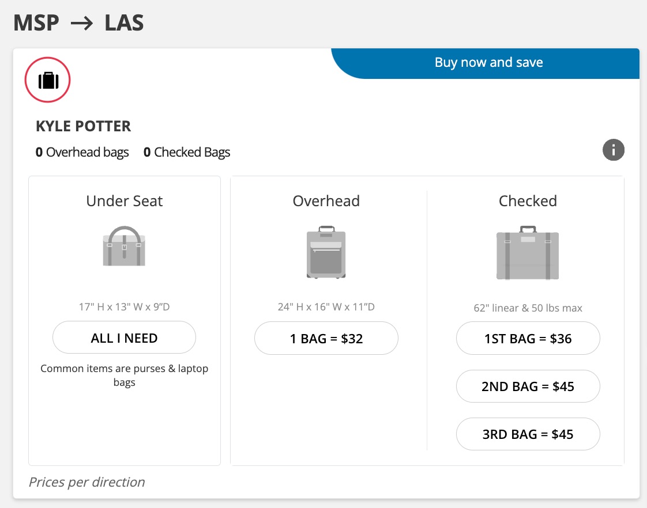Click the 0 Overhead bags counter
The width and height of the screenshot is (647, 508).
pyautogui.click(x=81, y=152)
